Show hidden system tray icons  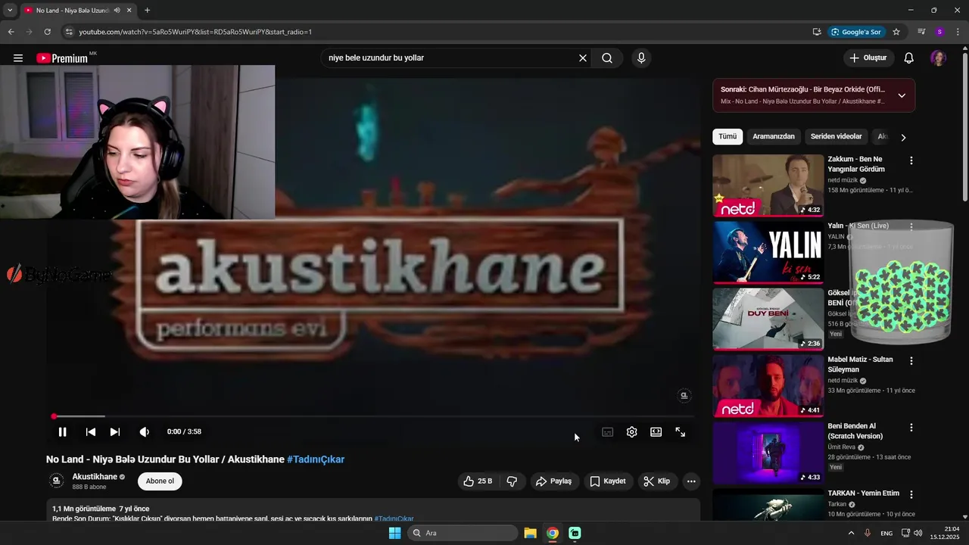pos(851,533)
